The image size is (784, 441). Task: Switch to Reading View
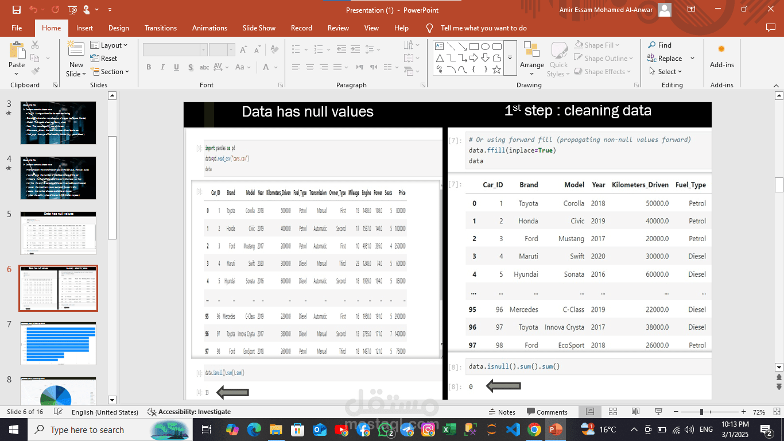635,412
